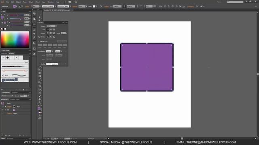This screenshot has width=259, height=145.
Task: Open end Arrowheads dropdown
Action: point(62,52)
